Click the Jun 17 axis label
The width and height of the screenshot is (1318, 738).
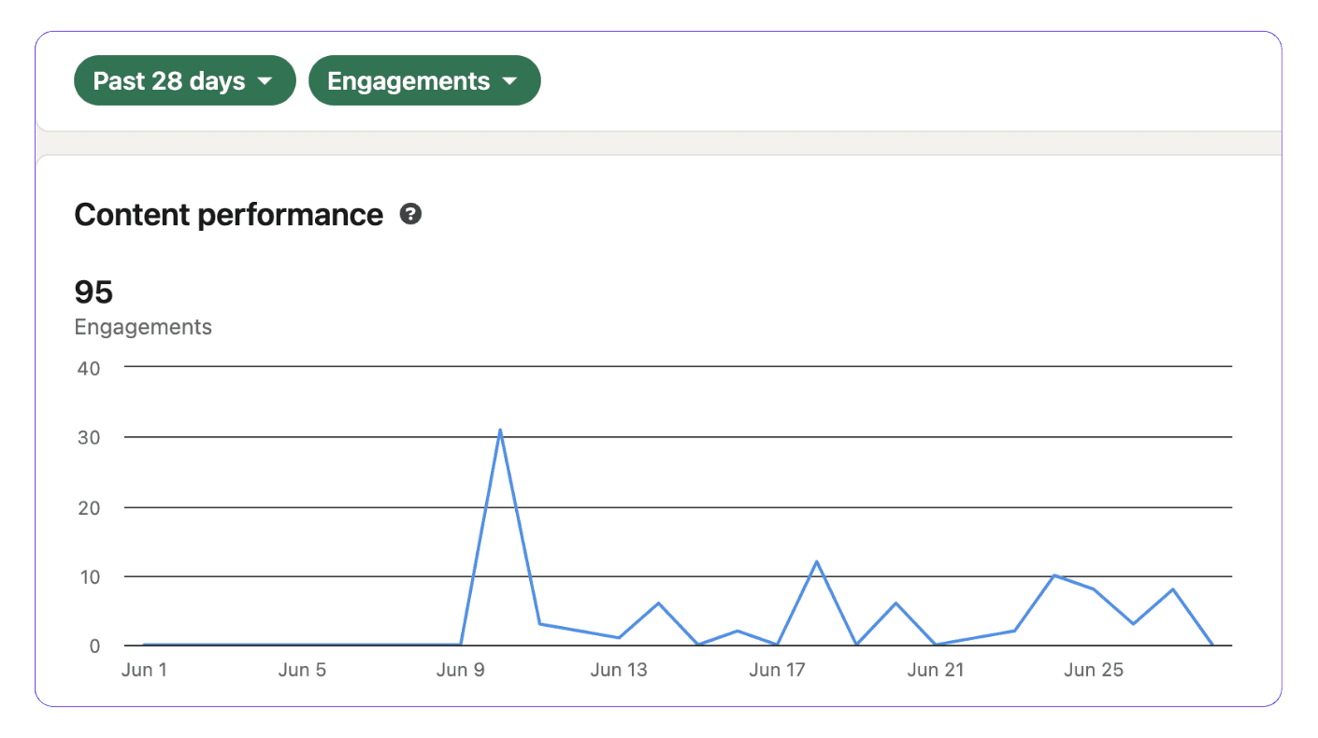(x=777, y=670)
